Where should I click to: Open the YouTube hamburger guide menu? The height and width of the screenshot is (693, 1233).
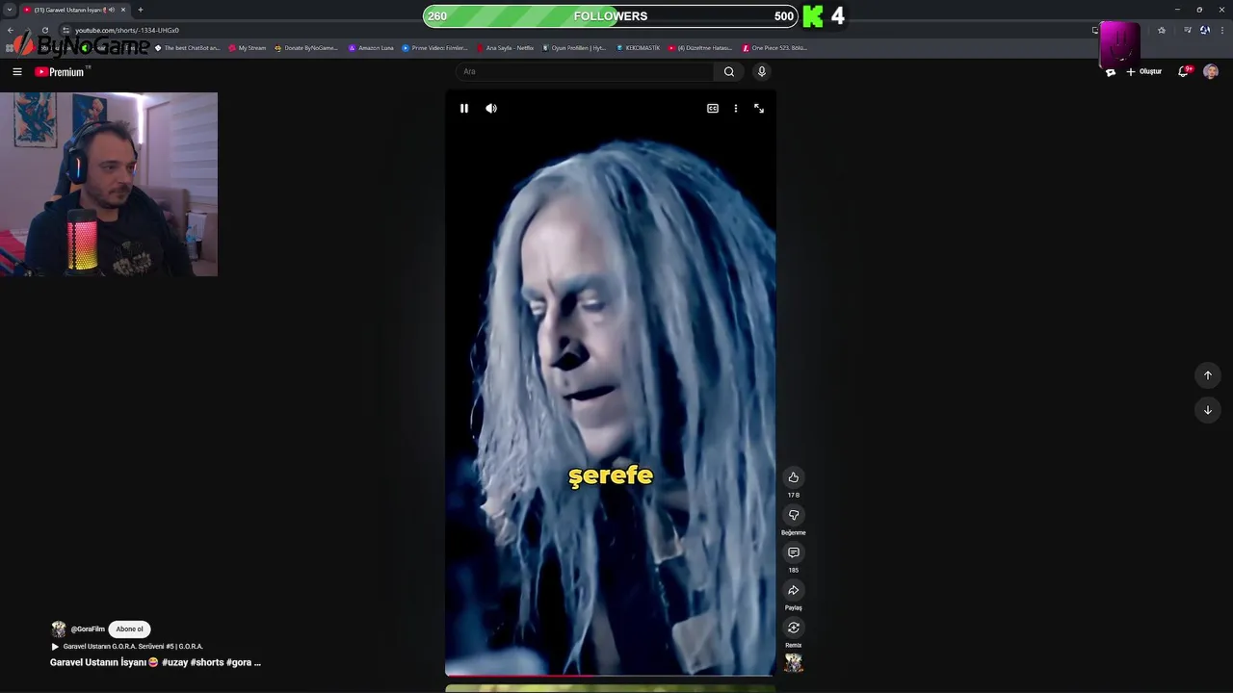pos(17,71)
